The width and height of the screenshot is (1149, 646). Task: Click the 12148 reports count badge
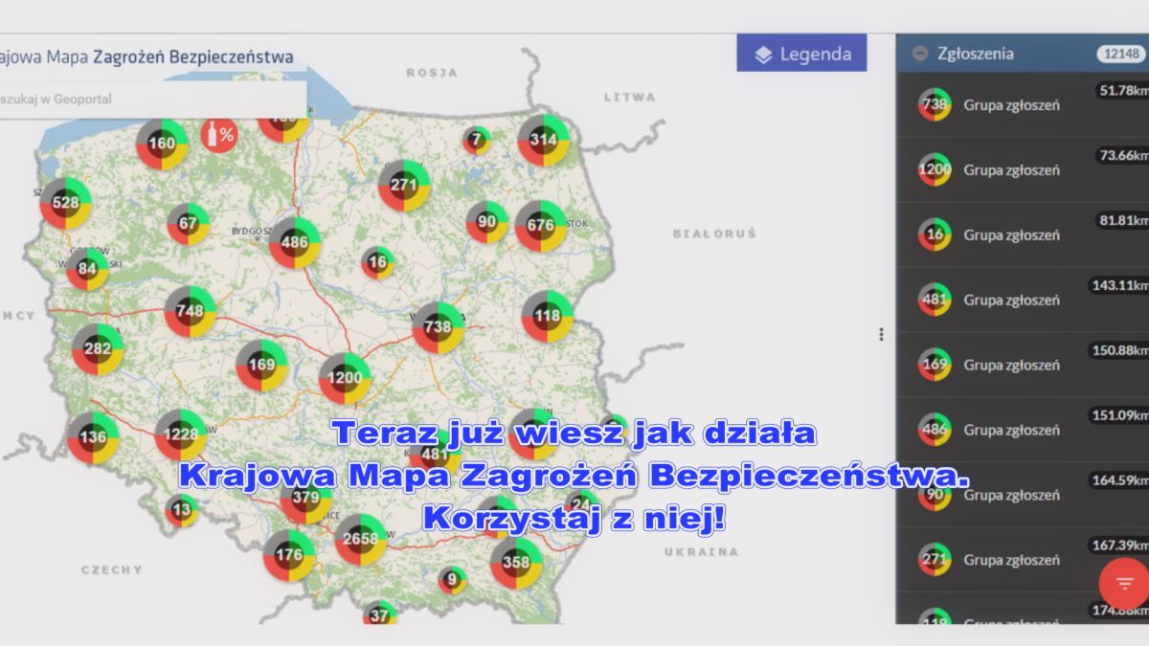point(1121,54)
